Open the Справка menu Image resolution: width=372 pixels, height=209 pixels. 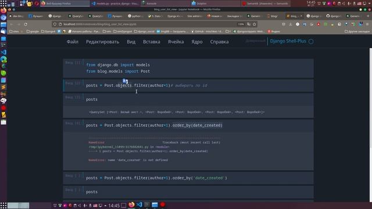(219, 42)
